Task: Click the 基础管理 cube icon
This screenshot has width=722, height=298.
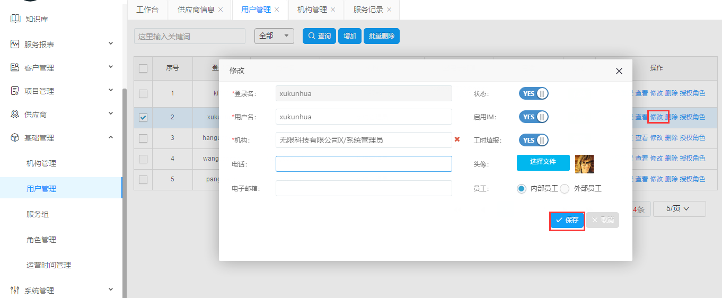Action: [x=15, y=138]
